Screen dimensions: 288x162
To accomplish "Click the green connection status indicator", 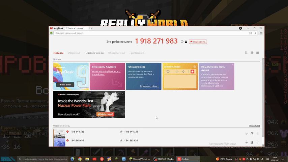I will coord(51,33).
